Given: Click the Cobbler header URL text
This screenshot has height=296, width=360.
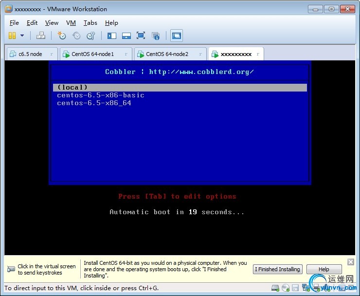Looking at the screenshot, I should point(201,72).
